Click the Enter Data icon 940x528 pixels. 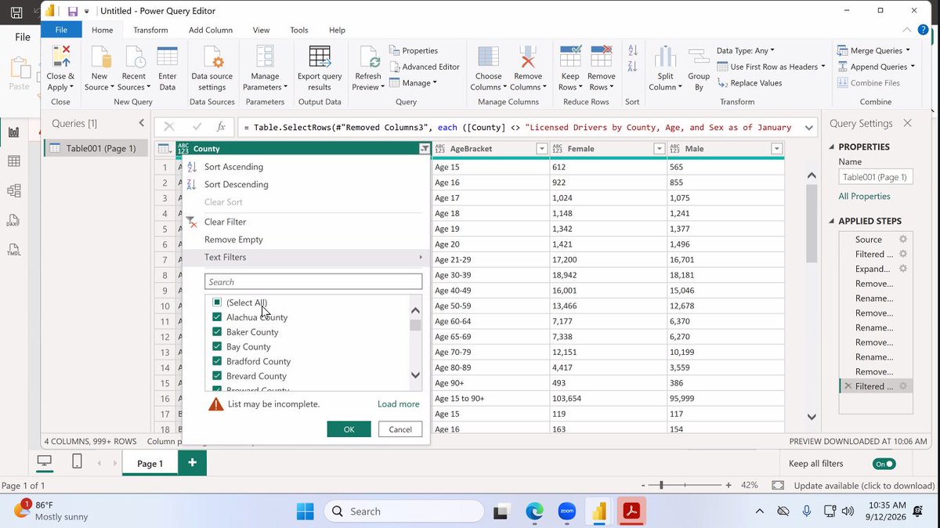(168, 56)
